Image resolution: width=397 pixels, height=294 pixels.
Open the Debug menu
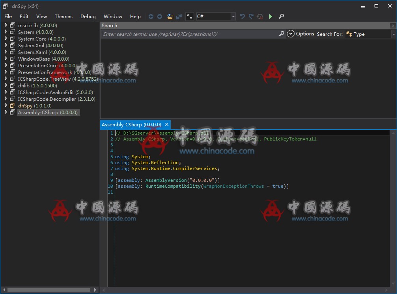click(88, 17)
